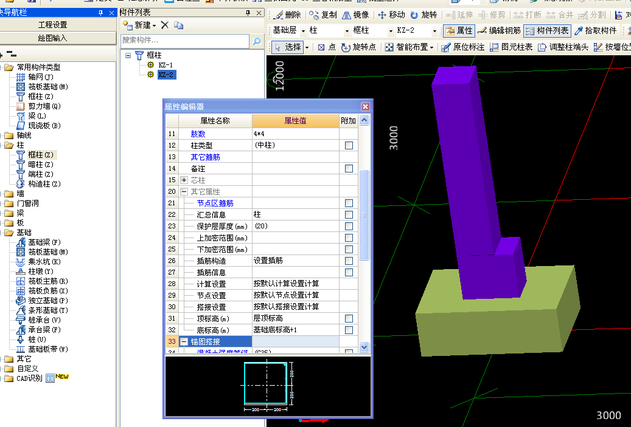Select 筏板基础(M) under 基础 folder
The height and width of the screenshot is (427, 631).
click(42, 252)
